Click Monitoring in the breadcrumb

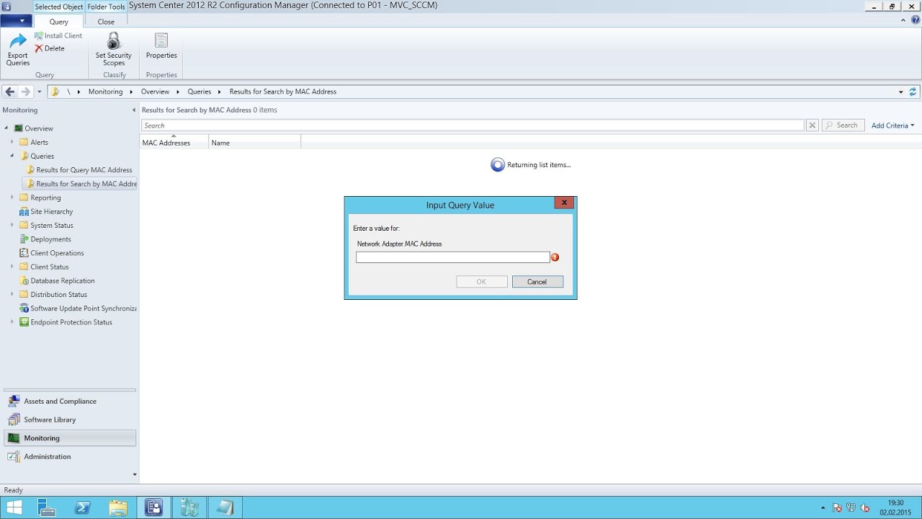tap(105, 92)
